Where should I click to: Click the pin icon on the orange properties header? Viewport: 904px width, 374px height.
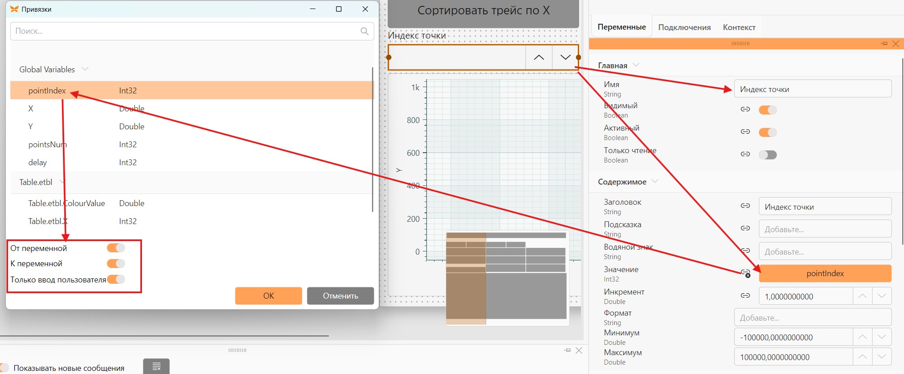point(884,44)
